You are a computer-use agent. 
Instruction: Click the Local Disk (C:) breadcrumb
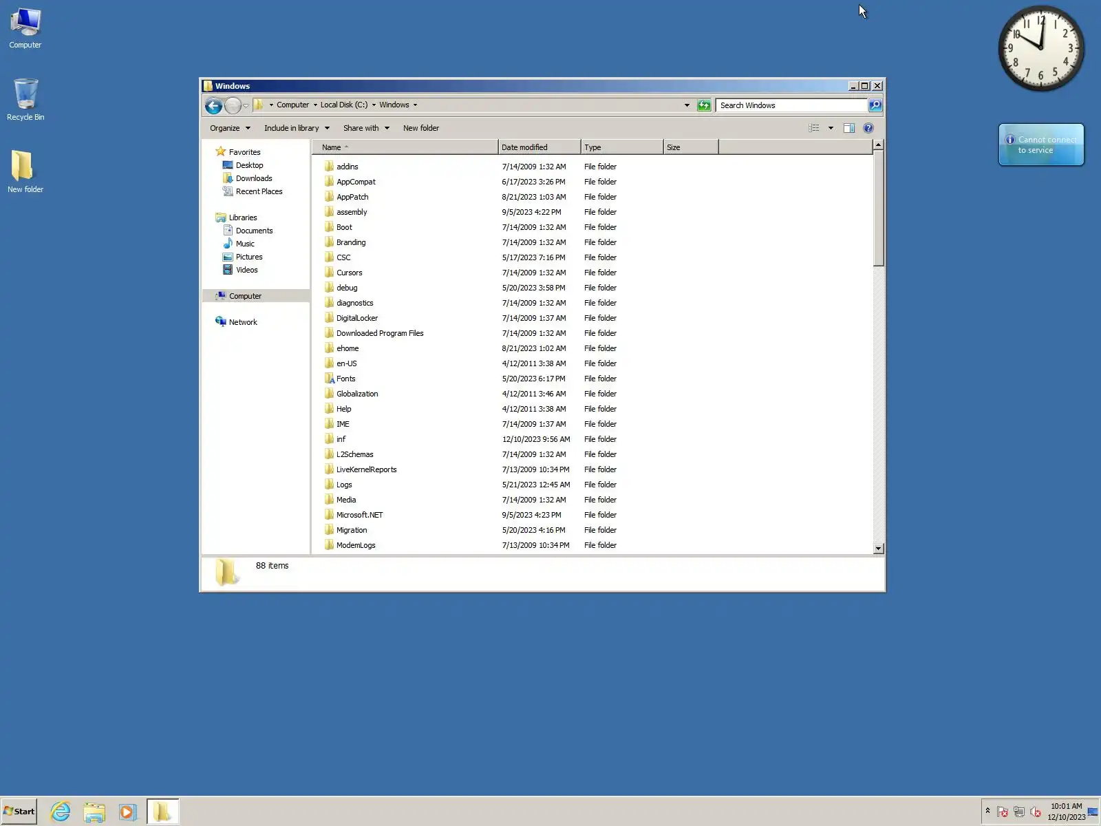[344, 105]
